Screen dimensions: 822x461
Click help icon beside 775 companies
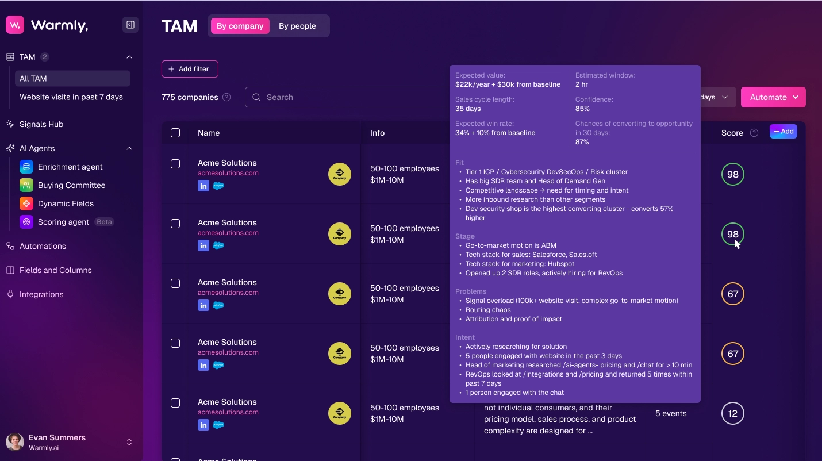[x=226, y=97]
